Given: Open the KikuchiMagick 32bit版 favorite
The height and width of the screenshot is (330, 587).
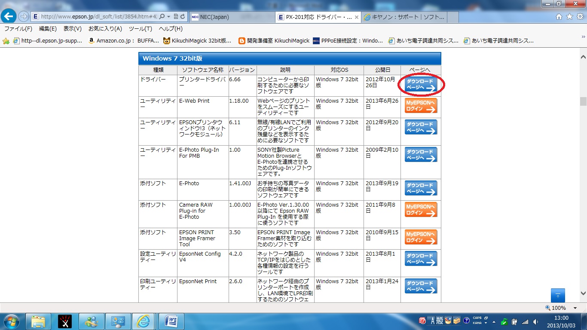Looking at the screenshot, I should 197,41.
